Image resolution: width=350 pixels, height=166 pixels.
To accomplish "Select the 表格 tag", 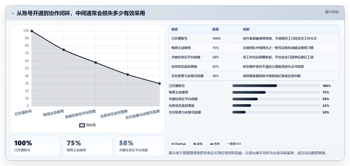I will [198, 144].
